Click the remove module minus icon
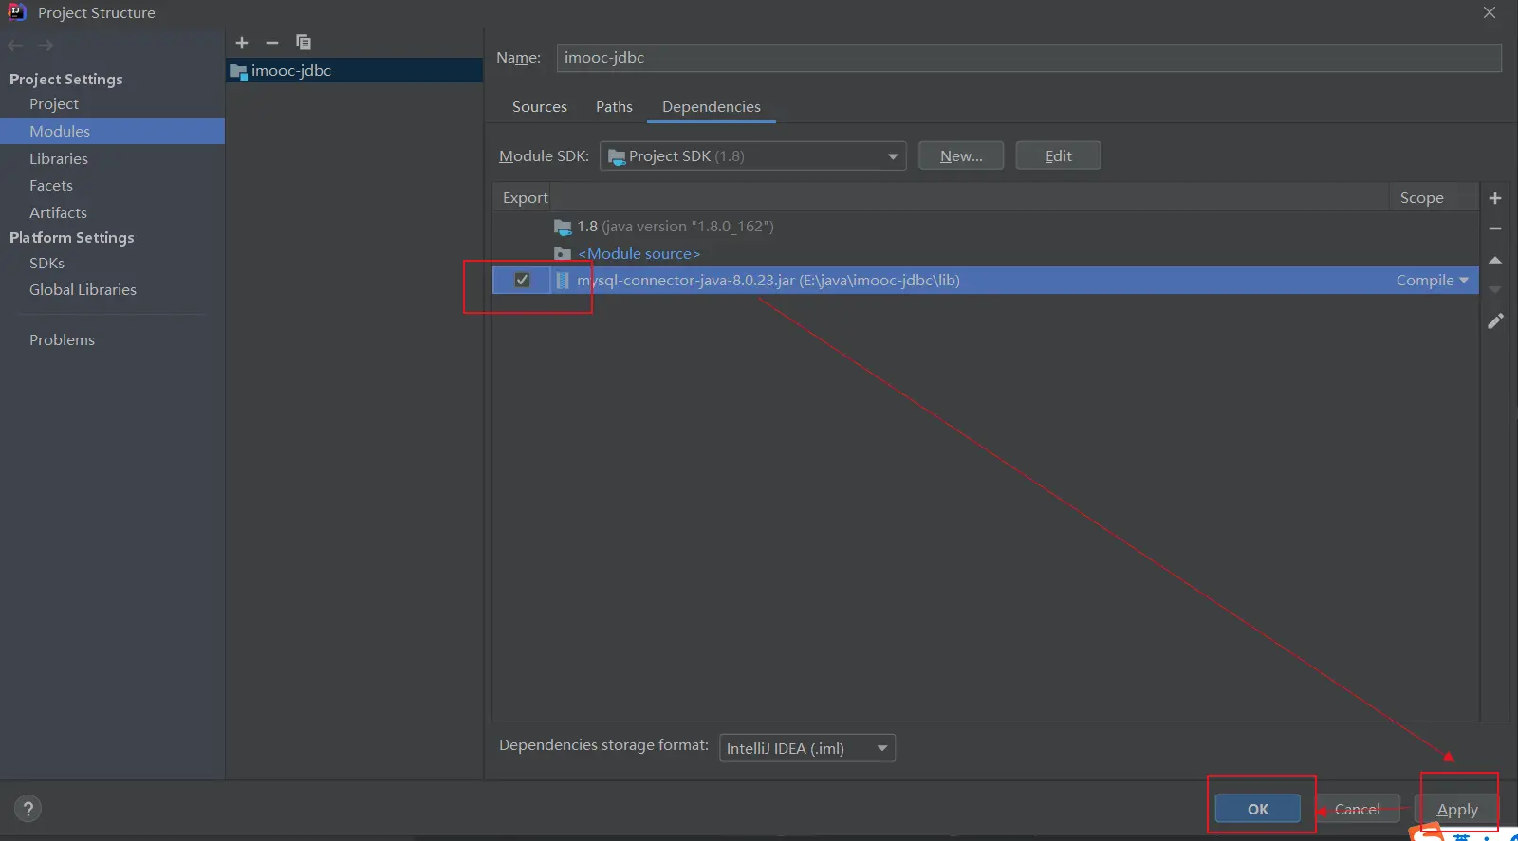Viewport: 1518px width, 841px height. pos(272,43)
